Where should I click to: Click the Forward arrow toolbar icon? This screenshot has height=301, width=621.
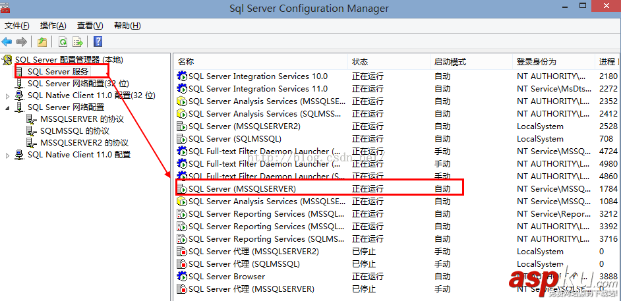[22, 42]
